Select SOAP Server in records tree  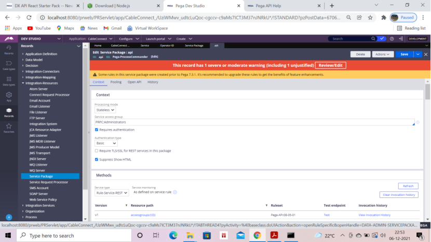[x=38, y=194]
